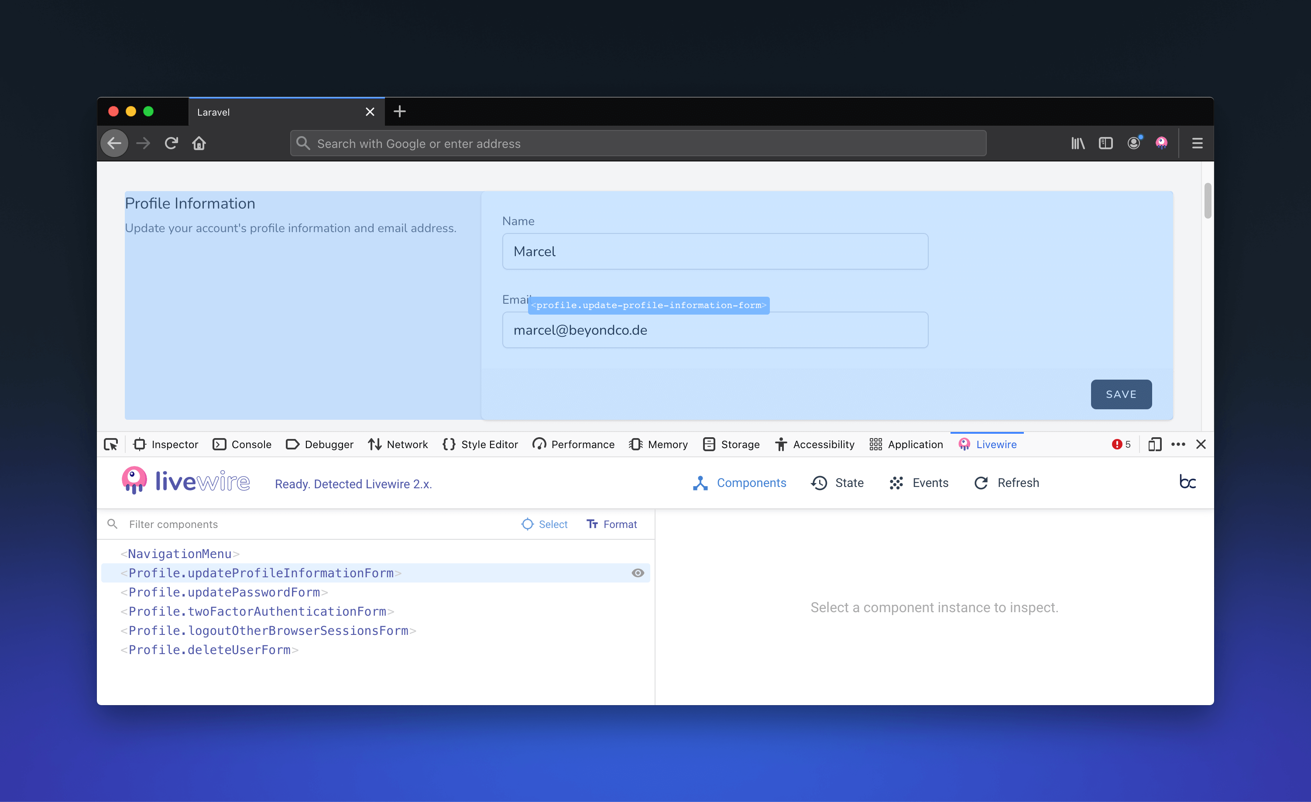Toggle responsive design mode icon
Image resolution: width=1311 pixels, height=802 pixels.
1154,444
